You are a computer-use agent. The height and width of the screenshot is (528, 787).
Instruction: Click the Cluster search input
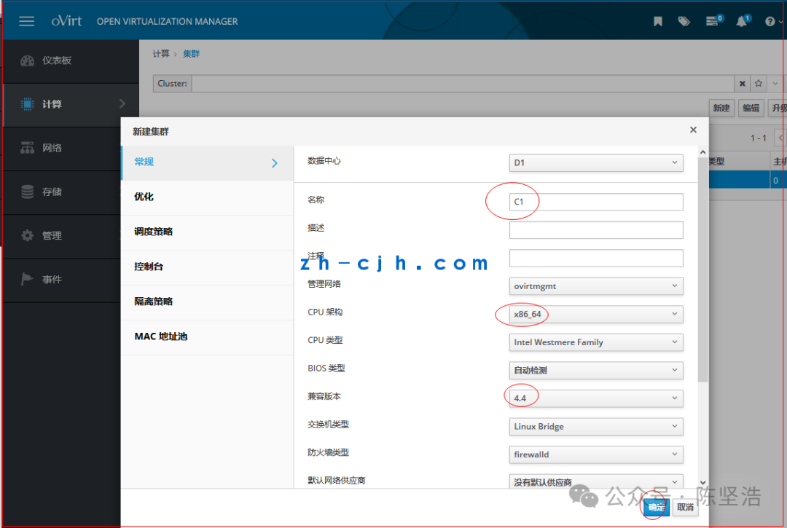coord(463,83)
